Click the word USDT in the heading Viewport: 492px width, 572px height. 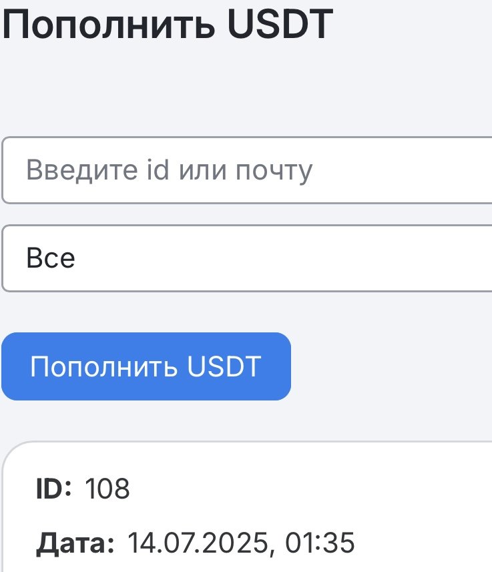(280, 24)
